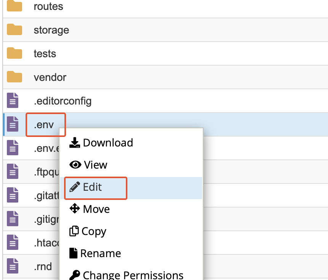328x280 pixels.
Task: Click the storage folder icon
Action: click(14, 29)
